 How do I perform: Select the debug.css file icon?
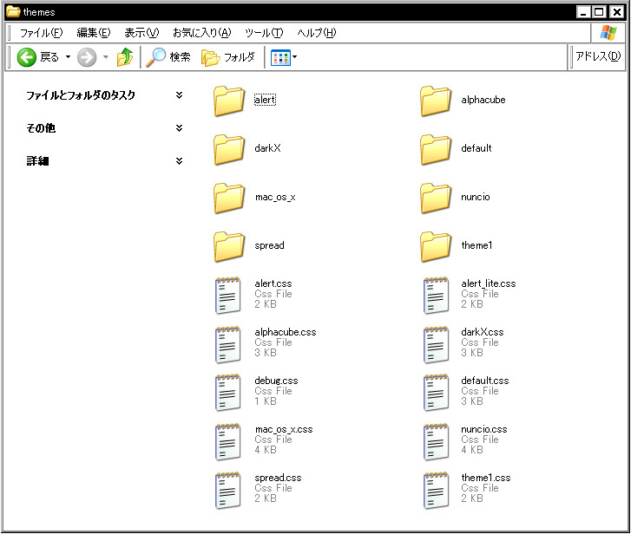pos(228,393)
